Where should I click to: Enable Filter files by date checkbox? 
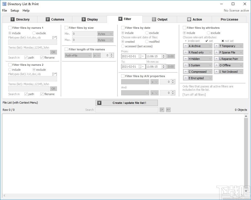tap(123, 28)
